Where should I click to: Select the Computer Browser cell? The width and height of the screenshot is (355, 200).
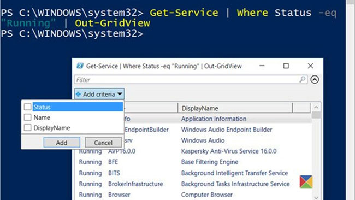tap(206, 195)
